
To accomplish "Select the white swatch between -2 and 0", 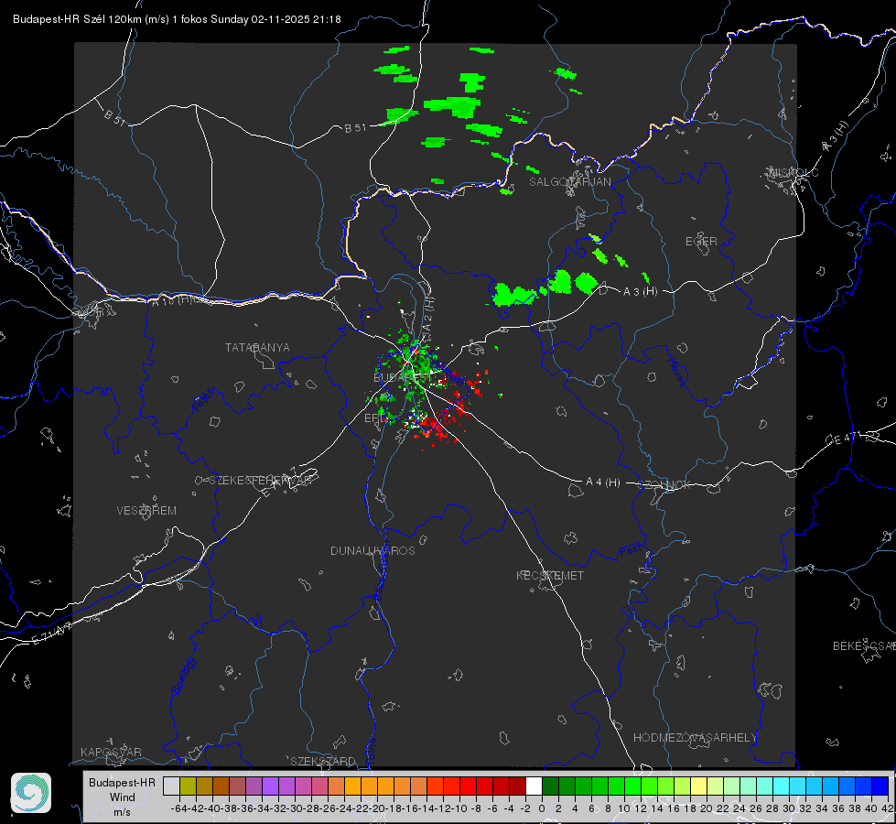I will (x=534, y=786).
